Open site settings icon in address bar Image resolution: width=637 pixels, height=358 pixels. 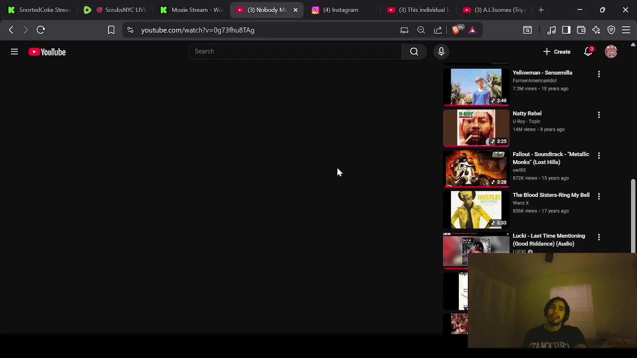click(x=130, y=30)
